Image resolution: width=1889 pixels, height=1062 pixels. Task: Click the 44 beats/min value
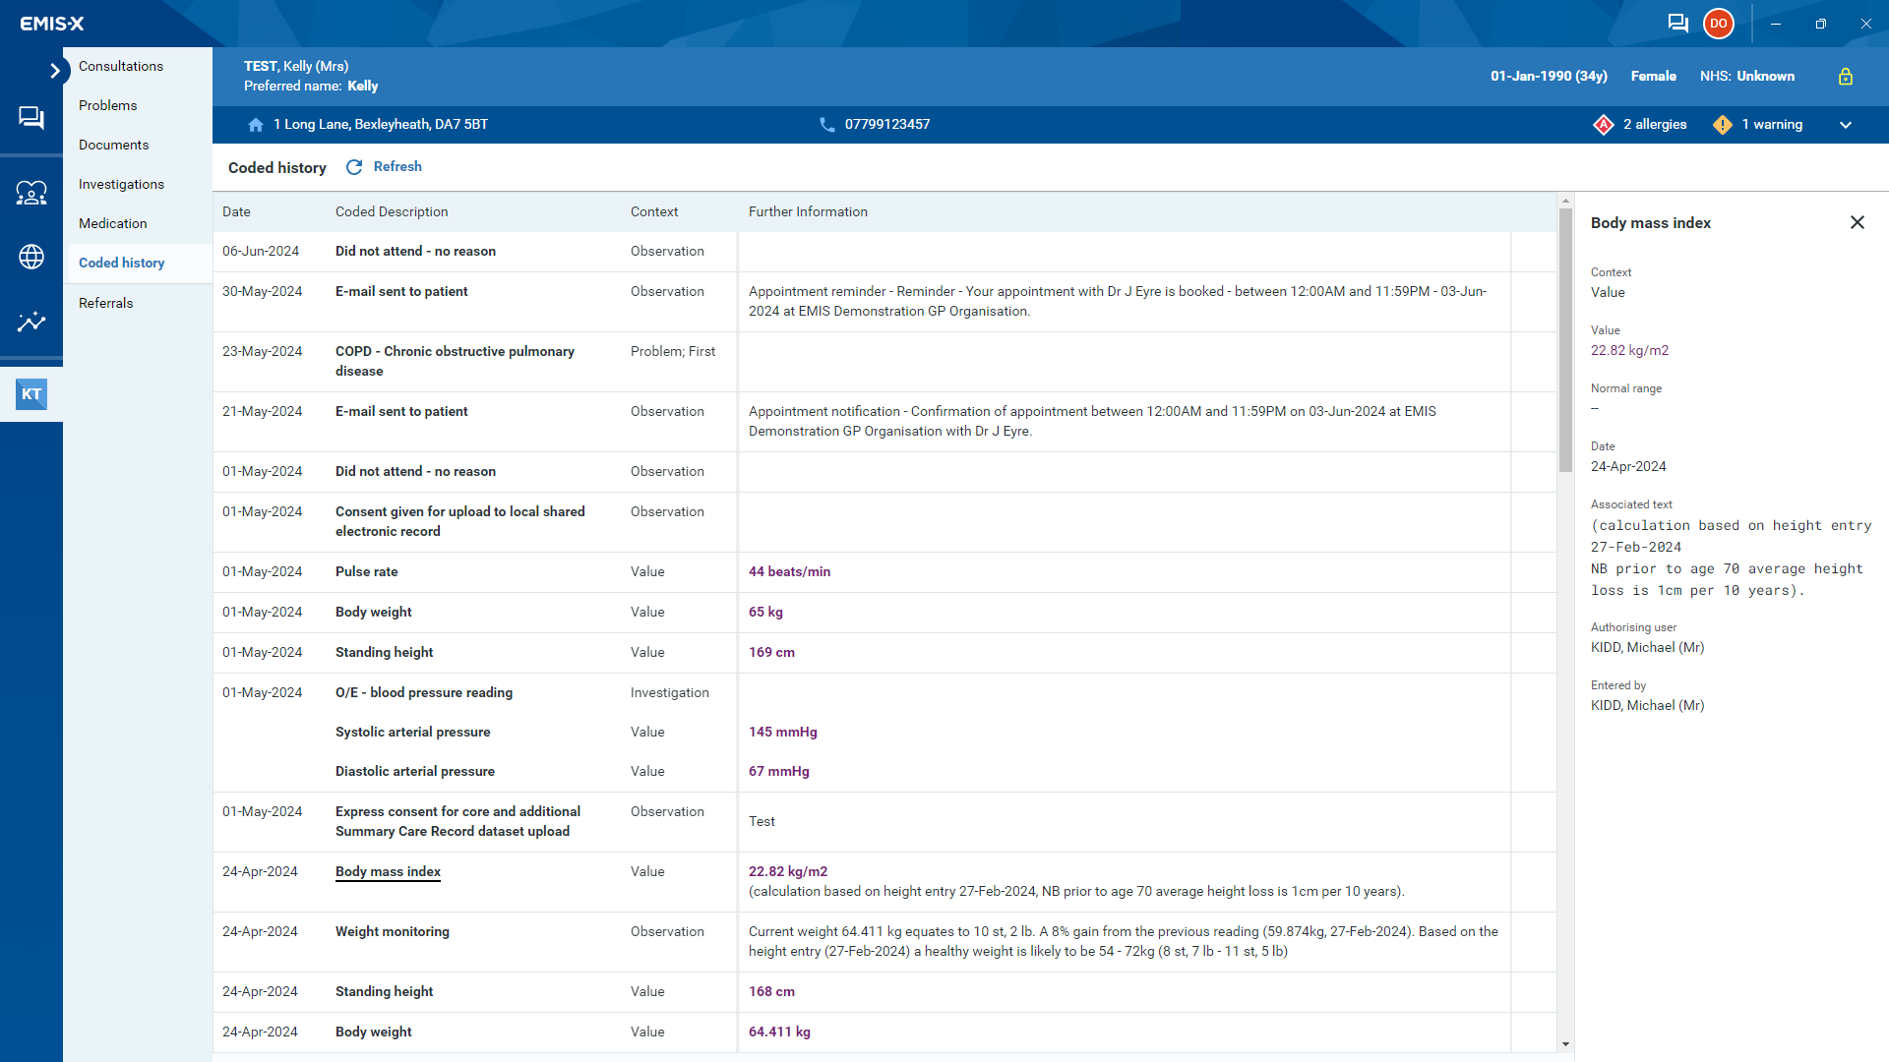[789, 571]
